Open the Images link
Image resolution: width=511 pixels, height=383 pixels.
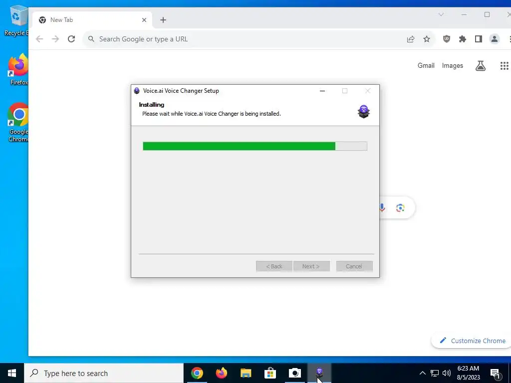tap(452, 65)
